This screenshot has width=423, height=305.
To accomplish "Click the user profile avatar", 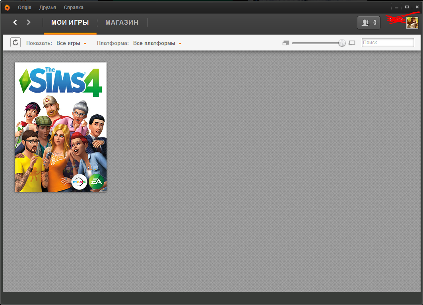I will pos(412,23).
